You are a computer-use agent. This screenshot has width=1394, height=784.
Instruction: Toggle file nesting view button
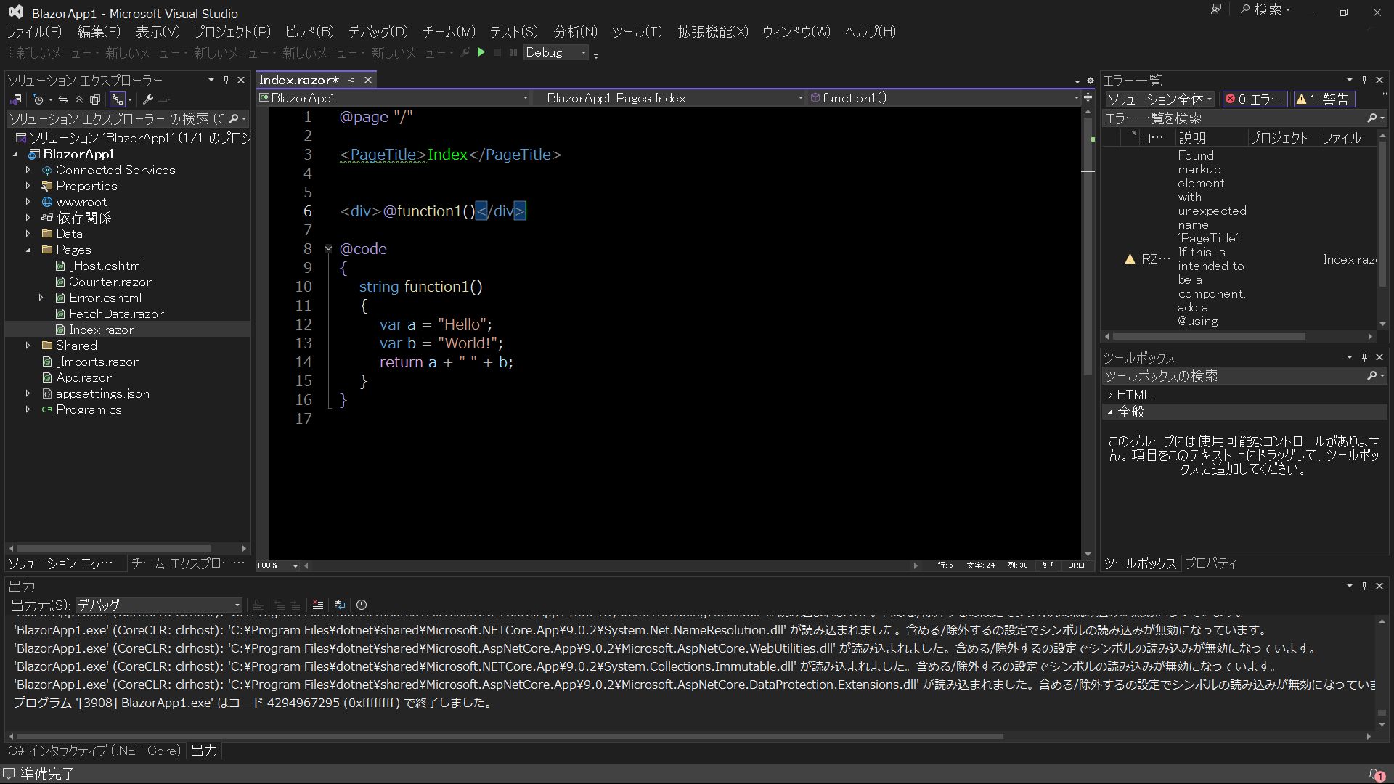[x=117, y=99]
